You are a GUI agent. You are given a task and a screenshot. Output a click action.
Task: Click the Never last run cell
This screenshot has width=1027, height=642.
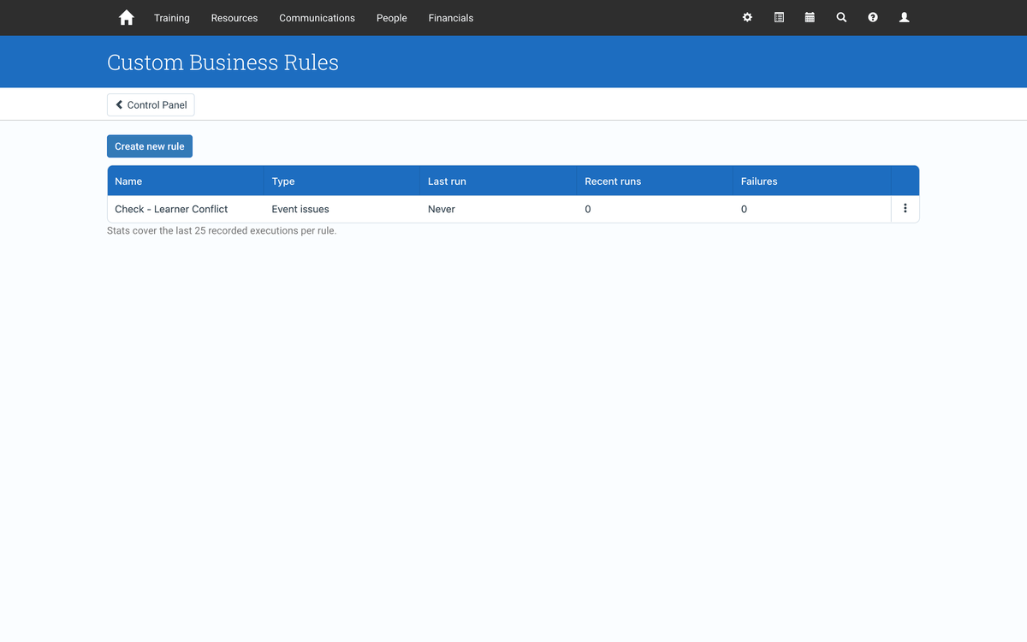click(x=442, y=209)
